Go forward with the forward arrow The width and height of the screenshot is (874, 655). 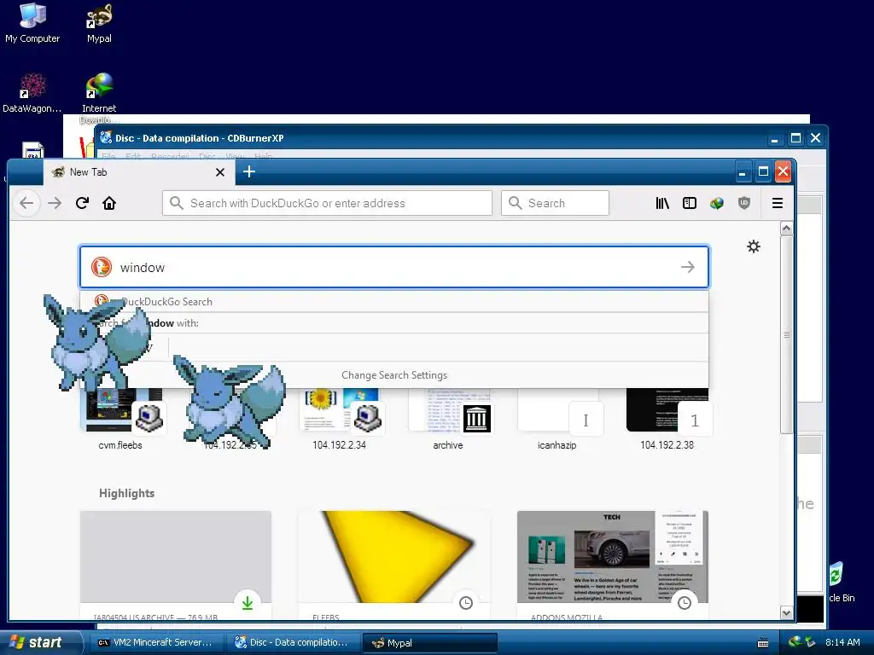55,203
